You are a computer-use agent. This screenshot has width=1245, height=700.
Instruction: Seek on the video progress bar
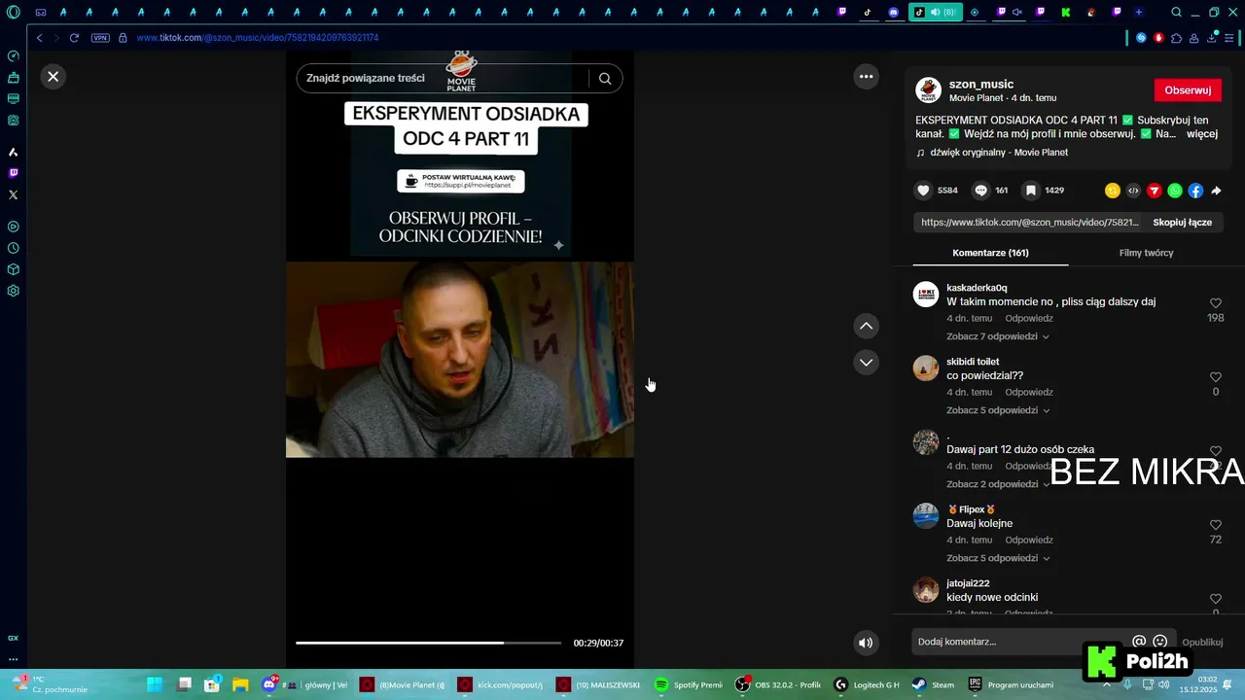point(429,643)
